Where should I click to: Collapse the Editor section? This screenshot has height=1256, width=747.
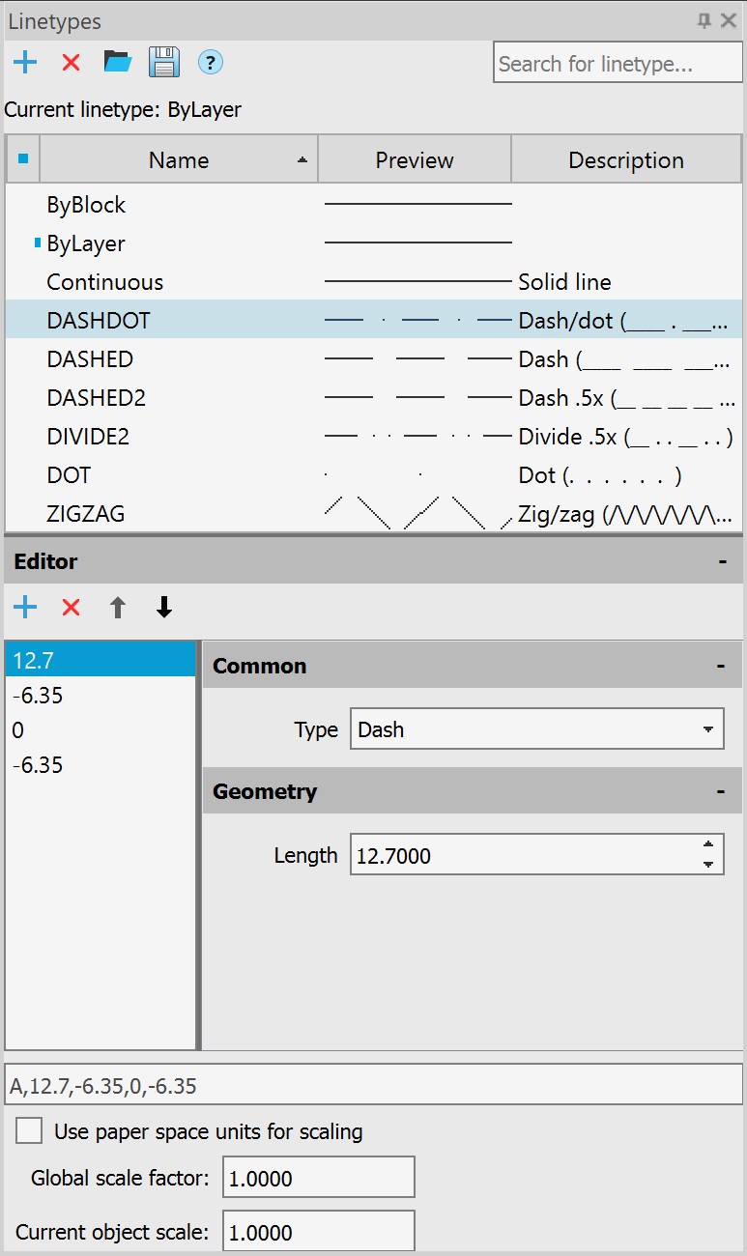pos(723,561)
